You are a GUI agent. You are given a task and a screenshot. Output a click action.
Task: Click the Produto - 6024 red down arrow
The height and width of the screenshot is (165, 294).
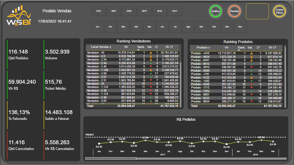[252, 101]
